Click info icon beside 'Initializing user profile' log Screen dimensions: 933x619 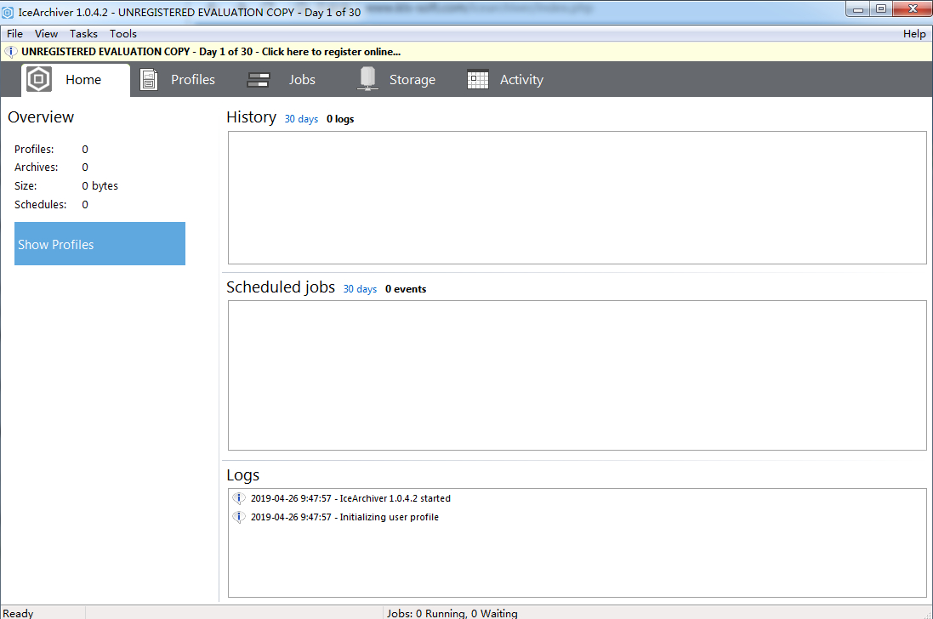pyautogui.click(x=239, y=517)
